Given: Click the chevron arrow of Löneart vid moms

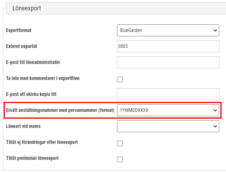Looking at the screenshot, I should point(215,126).
